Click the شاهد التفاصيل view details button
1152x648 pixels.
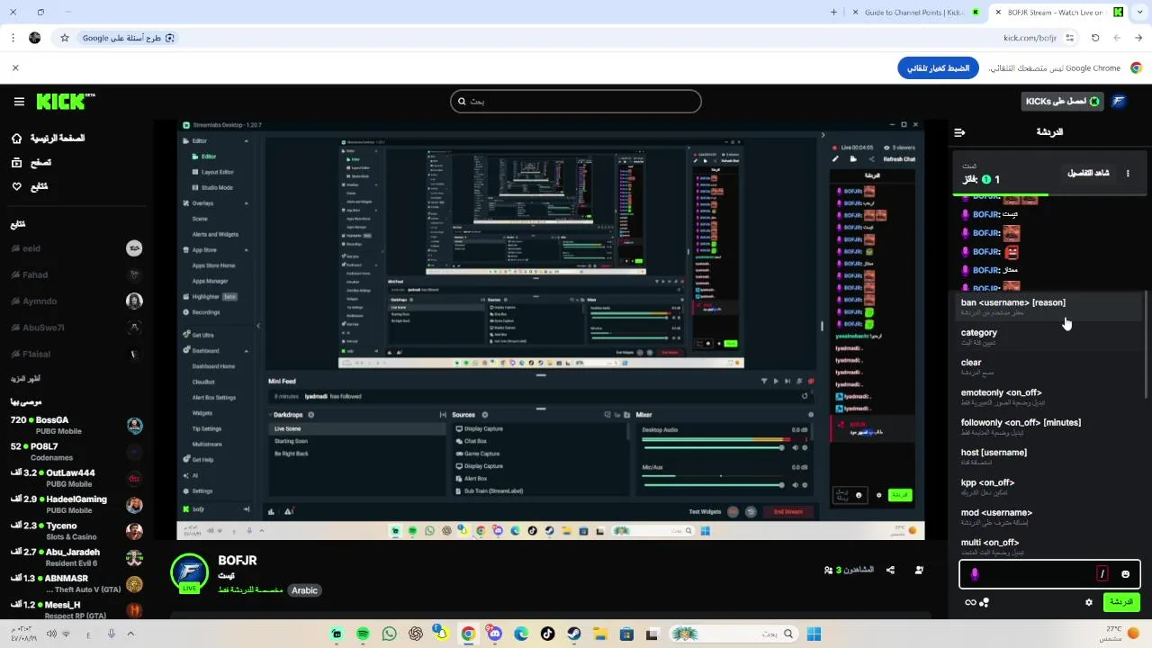click(x=1088, y=173)
